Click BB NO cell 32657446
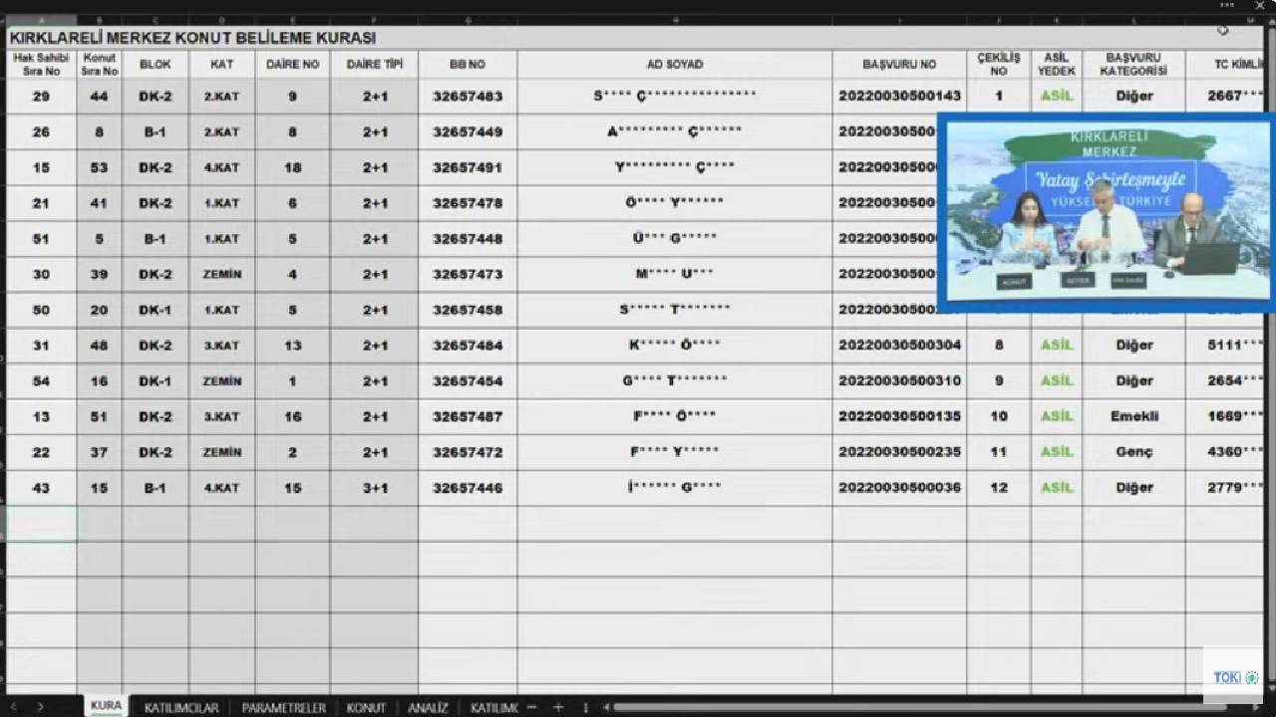This screenshot has width=1276, height=717. tap(468, 488)
